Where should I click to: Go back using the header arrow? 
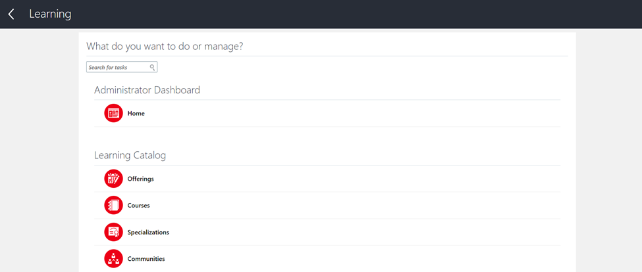(x=11, y=14)
